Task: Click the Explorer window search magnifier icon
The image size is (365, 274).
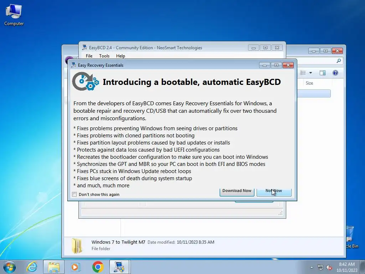Action: click(339, 61)
